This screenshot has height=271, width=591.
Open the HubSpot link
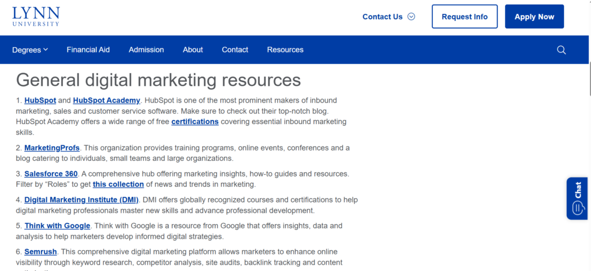coord(40,100)
